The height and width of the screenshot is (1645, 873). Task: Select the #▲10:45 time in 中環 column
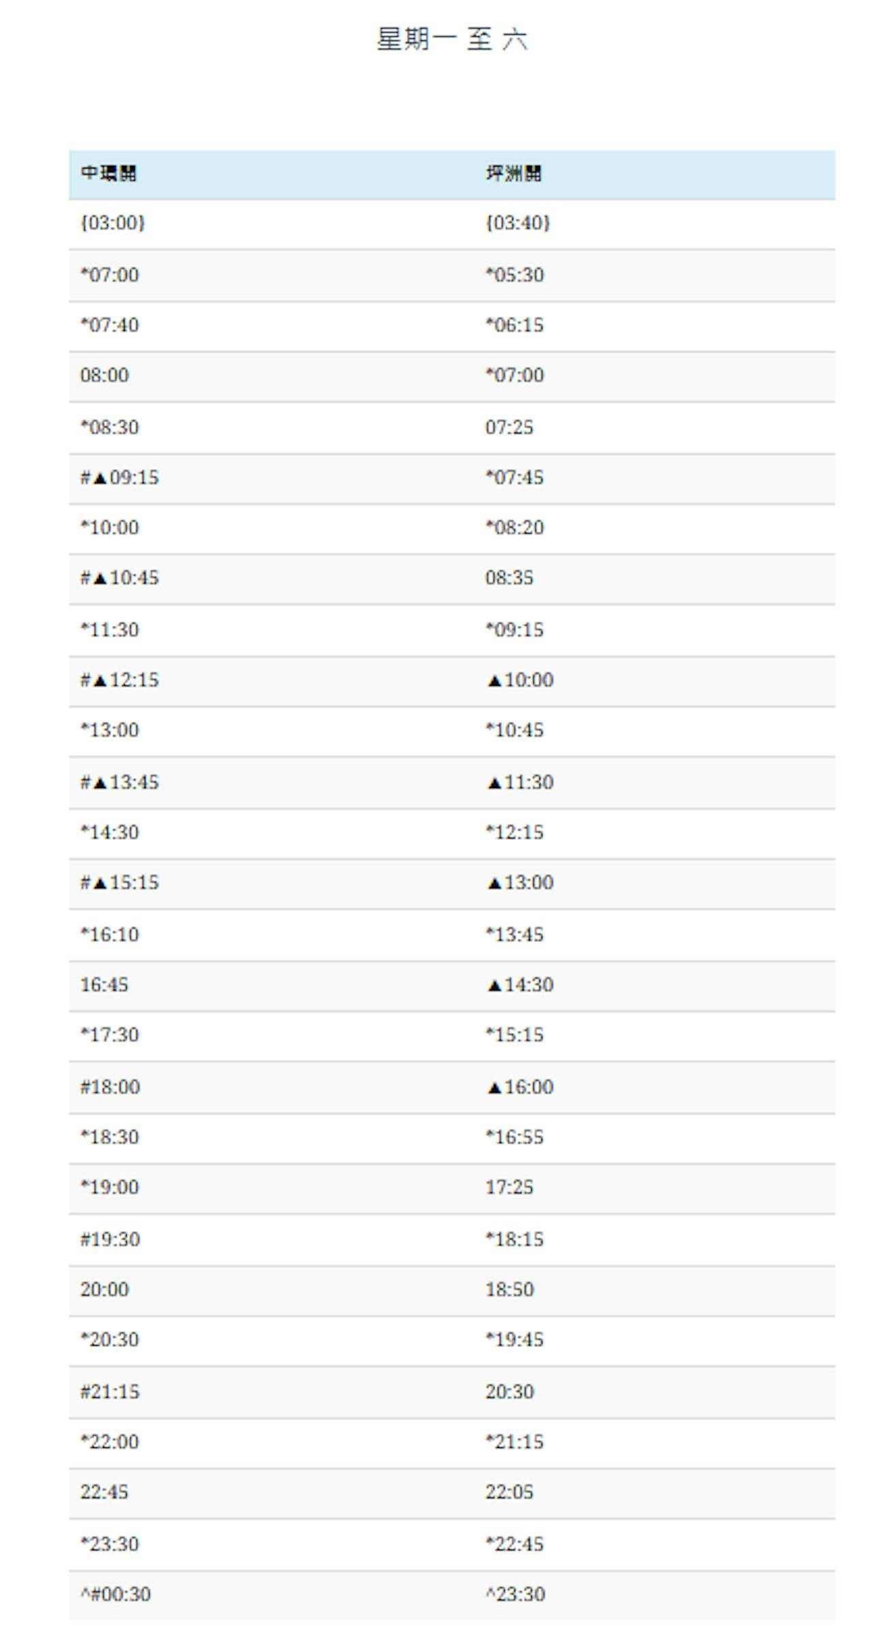119,578
